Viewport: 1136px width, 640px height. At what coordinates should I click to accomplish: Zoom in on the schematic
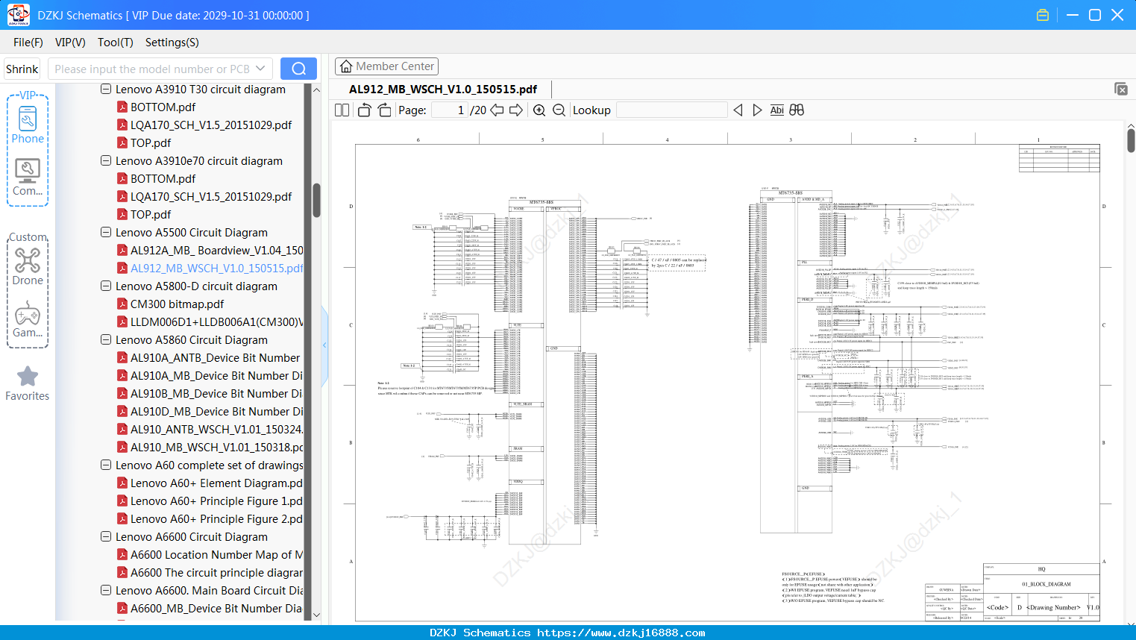(539, 110)
